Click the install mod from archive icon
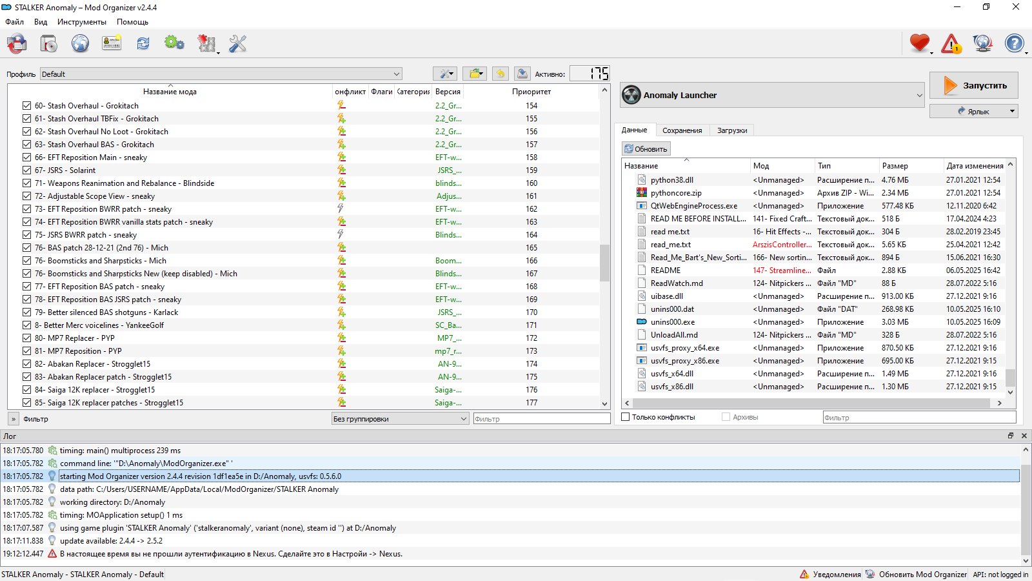Image resolution: width=1032 pixels, height=581 pixels. point(49,44)
